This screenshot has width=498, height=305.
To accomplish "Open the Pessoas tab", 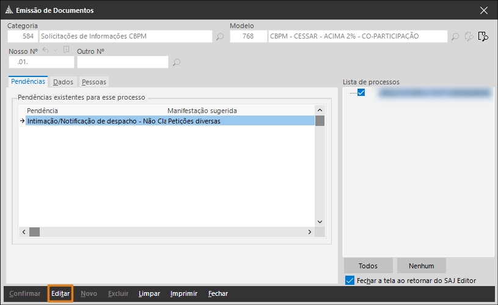I will pos(94,82).
